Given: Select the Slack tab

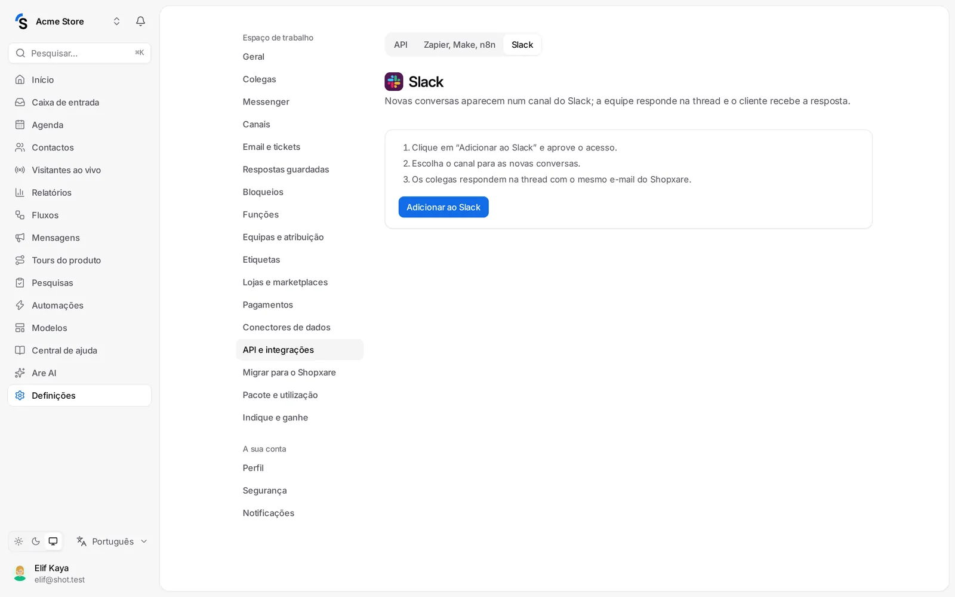Looking at the screenshot, I should pyautogui.click(x=522, y=45).
